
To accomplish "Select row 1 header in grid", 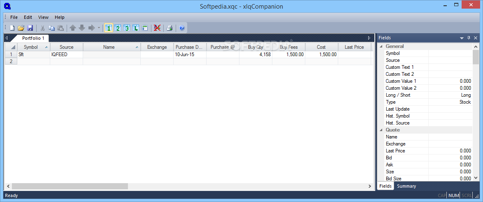I will pos(11,54).
